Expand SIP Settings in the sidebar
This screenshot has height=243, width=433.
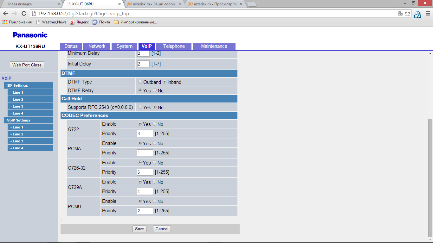(29, 85)
